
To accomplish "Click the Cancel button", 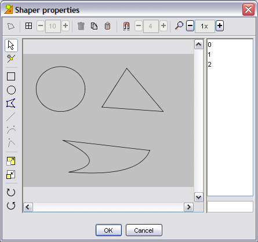I will [144, 230].
